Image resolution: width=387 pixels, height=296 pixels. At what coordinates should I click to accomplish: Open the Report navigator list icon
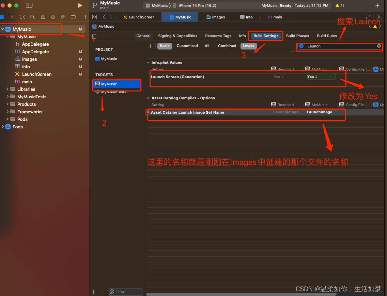[x=83, y=16]
